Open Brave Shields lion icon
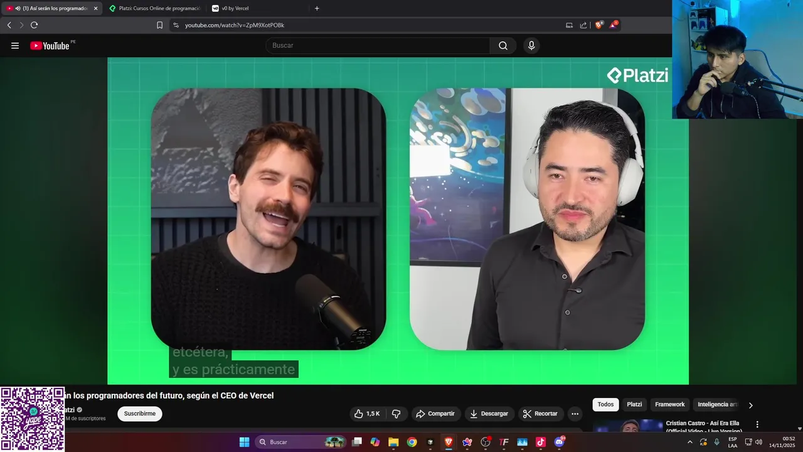The width and height of the screenshot is (803, 452). point(598,25)
